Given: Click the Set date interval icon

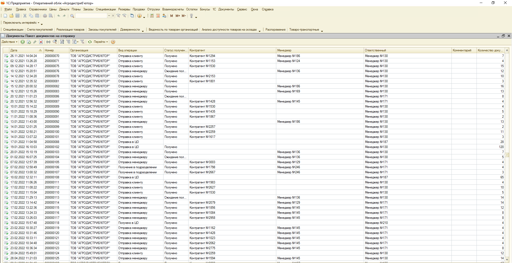Looking at the screenshot, I should click(48, 42).
